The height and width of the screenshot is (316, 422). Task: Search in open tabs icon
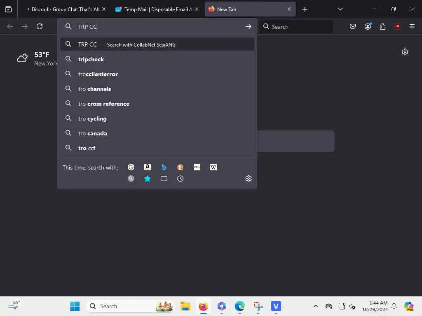coord(164,179)
